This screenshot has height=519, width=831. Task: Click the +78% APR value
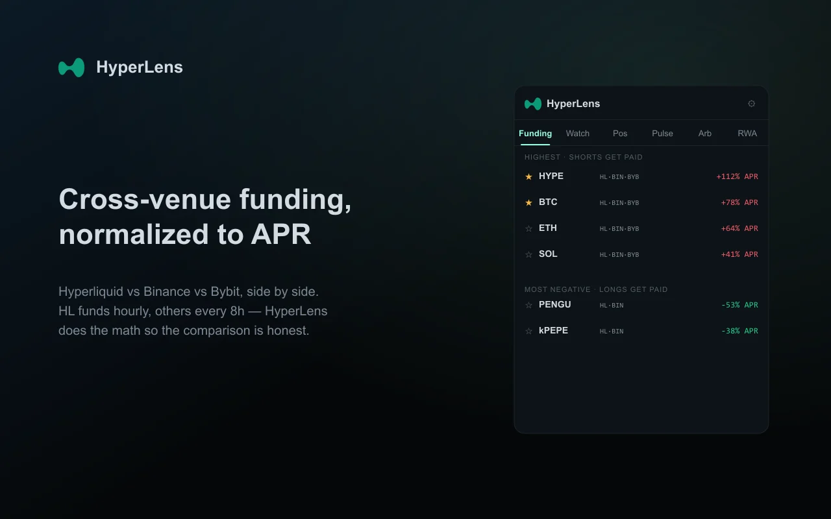tap(739, 202)
